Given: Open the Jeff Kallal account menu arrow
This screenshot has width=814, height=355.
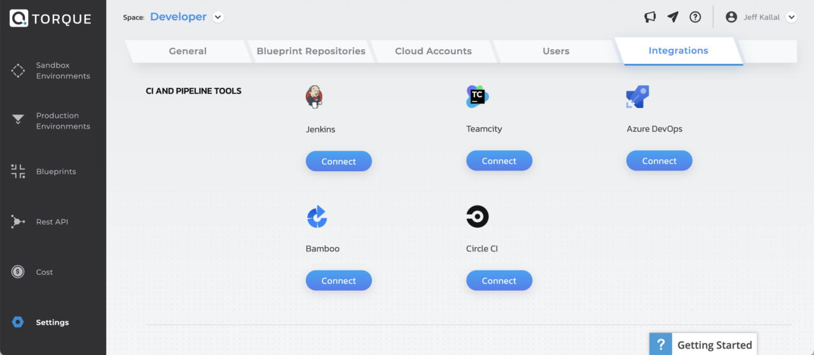Looking at the screenshot, I should click(x=791, y=17).
